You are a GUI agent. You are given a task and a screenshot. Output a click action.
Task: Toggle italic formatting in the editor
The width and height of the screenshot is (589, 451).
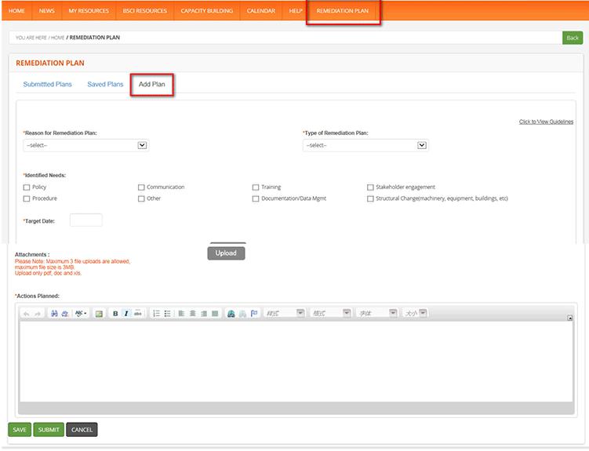126,314
